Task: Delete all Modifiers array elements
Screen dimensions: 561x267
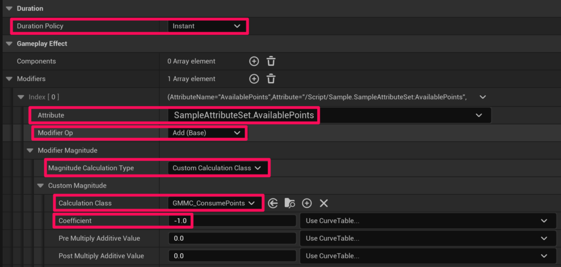Action: (271, 79)
